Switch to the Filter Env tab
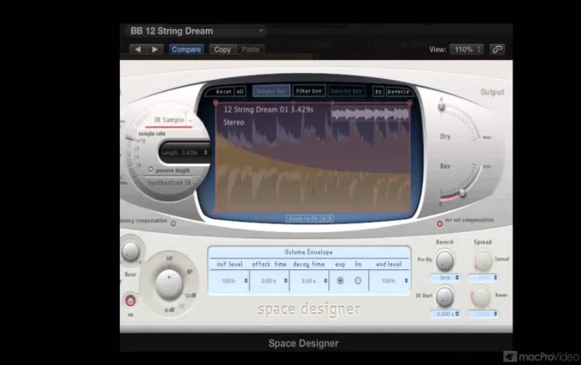581x365 pixels. coord(309,91)
